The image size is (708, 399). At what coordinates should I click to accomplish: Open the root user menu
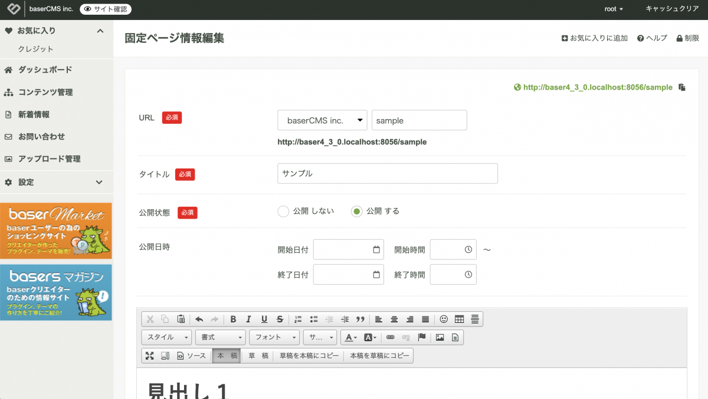(614, 9)
